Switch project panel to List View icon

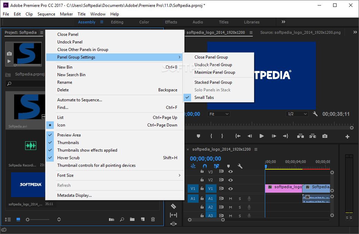(8, 220)
